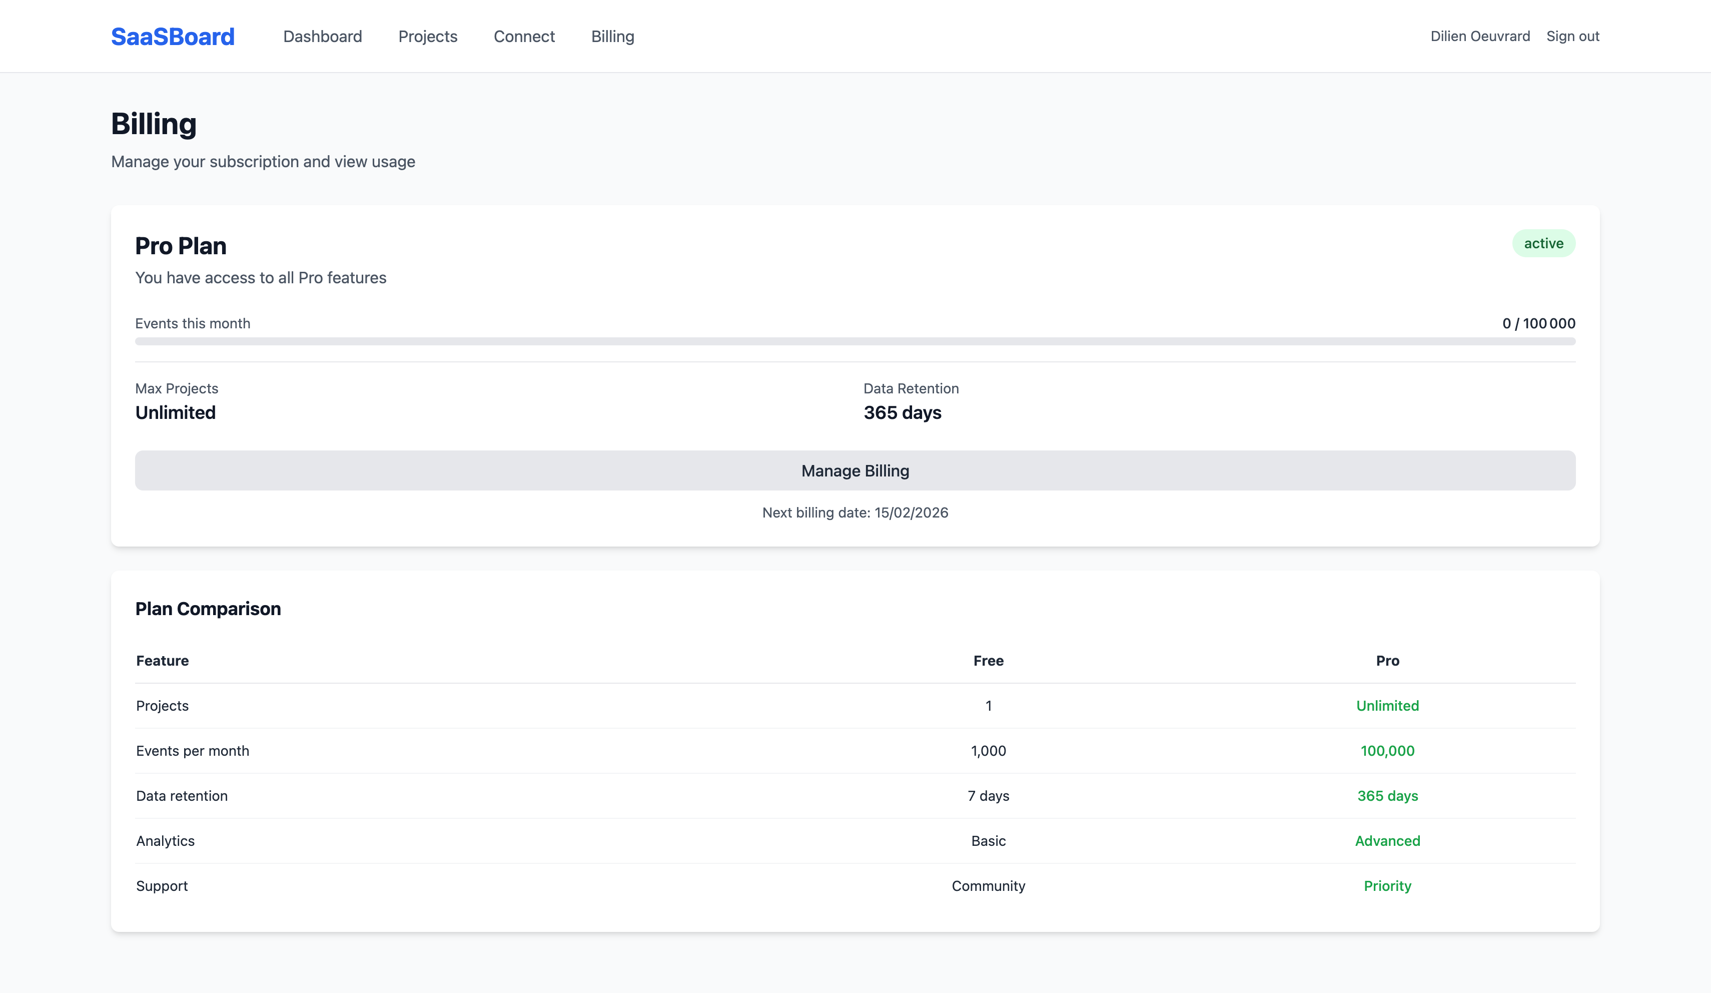
Task: Select the Billing nav item
Action: [x=612, y=36]
